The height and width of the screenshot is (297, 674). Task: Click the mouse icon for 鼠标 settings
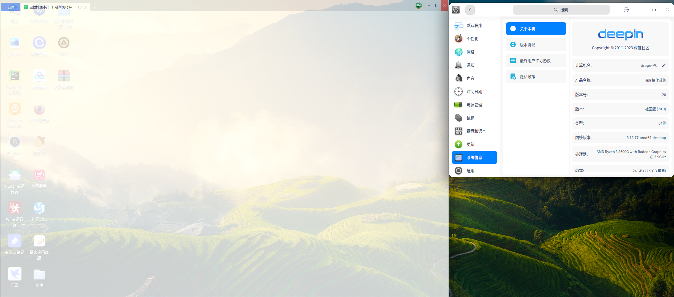click(459, 118)
